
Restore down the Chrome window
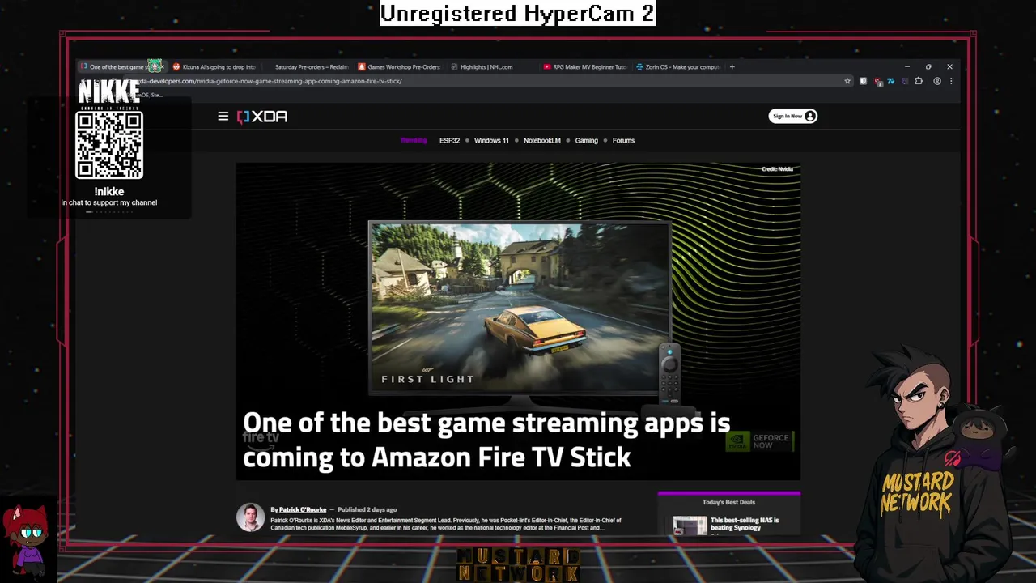pos(928,67)
